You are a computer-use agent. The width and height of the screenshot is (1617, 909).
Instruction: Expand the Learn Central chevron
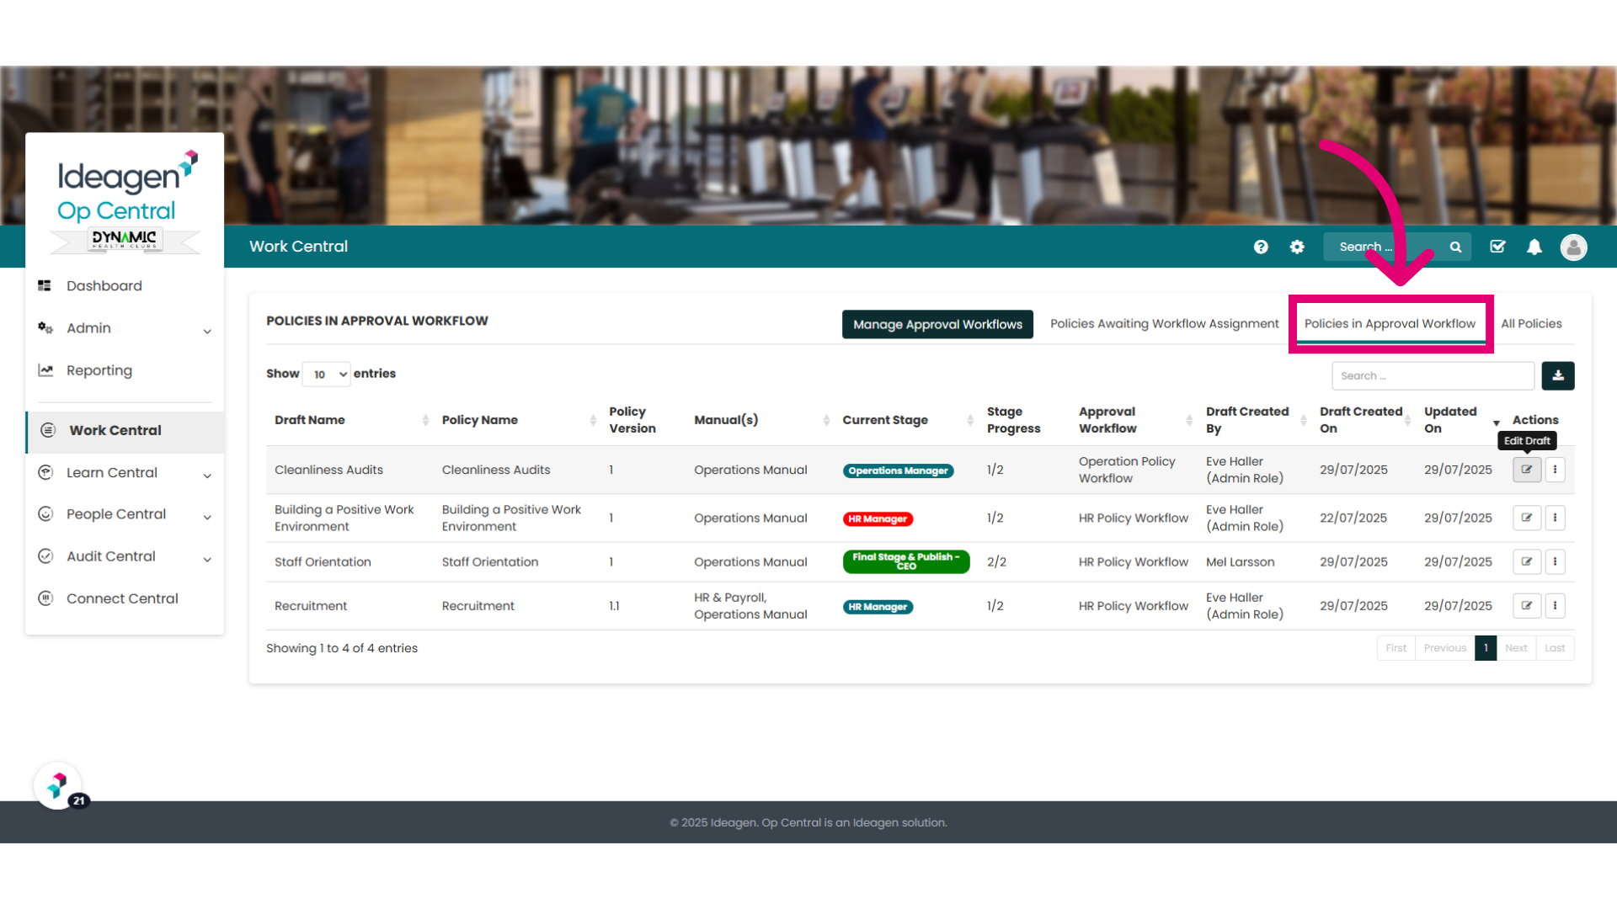207,476
